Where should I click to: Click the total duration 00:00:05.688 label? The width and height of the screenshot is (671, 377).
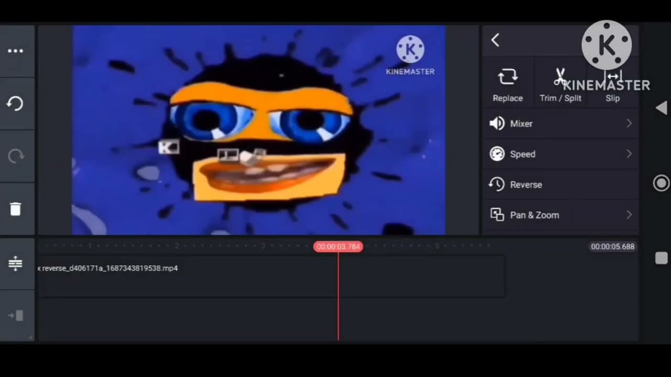click(x=612, y=247)
